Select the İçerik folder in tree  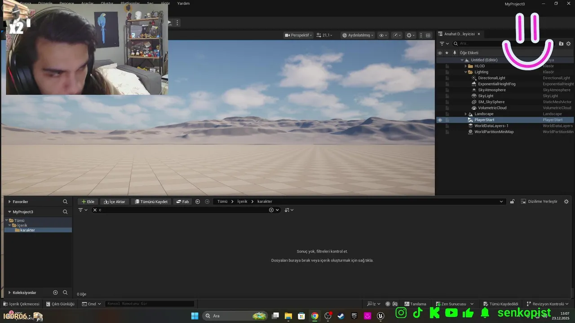[x=22, y=225]
